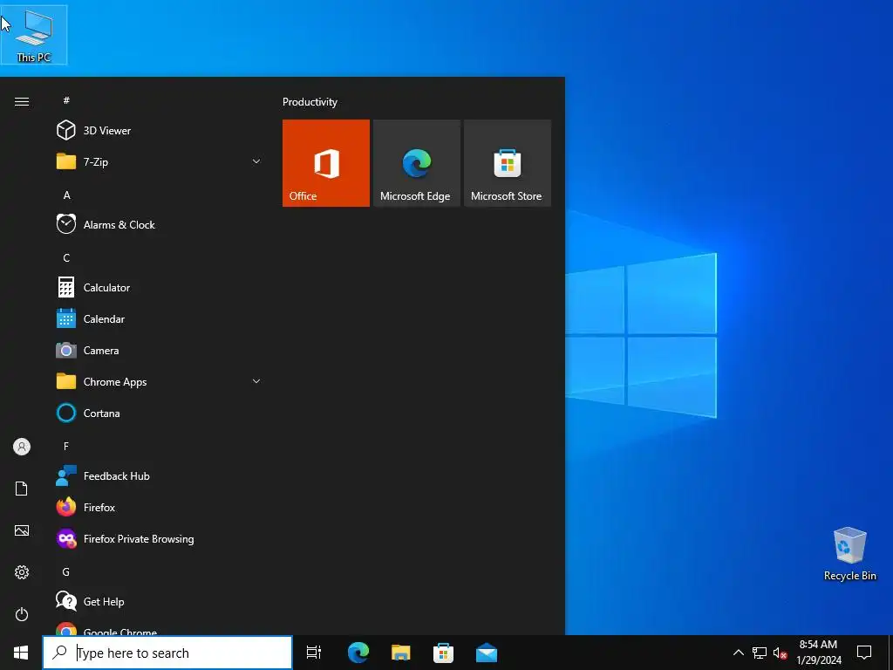The height and width of the screenshot is (670, 893).
Task: Open the volume tray icon
Action: point(780,653)
